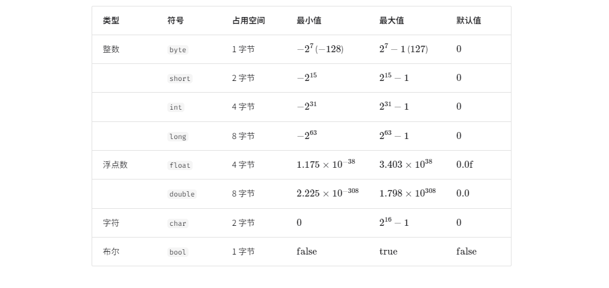Viewport: 609px width, 288px height.
Task: Click the 符号 column header
Action: coord(176,21)
